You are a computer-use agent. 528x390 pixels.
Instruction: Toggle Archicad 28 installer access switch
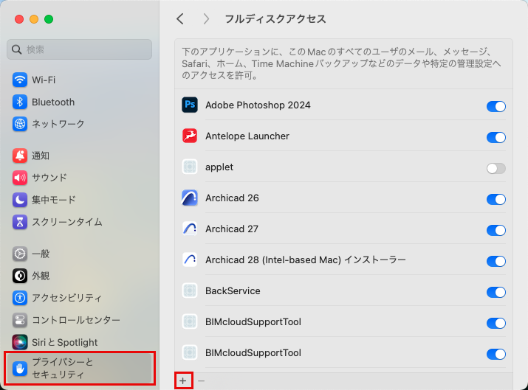point(496,261)
